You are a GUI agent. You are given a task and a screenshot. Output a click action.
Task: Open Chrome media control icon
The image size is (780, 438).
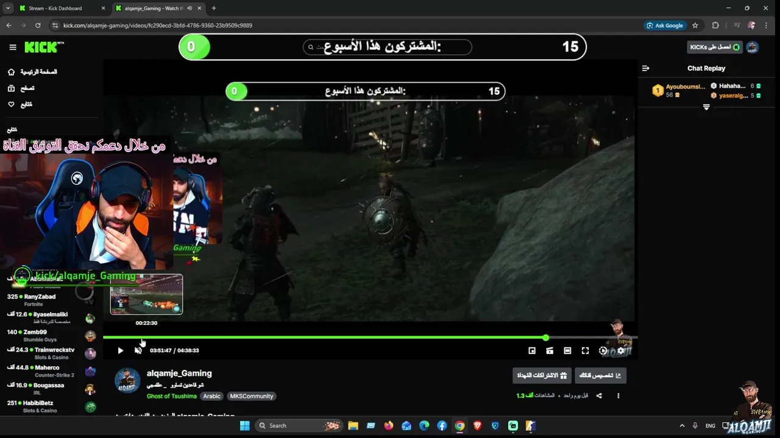[737, 26]
